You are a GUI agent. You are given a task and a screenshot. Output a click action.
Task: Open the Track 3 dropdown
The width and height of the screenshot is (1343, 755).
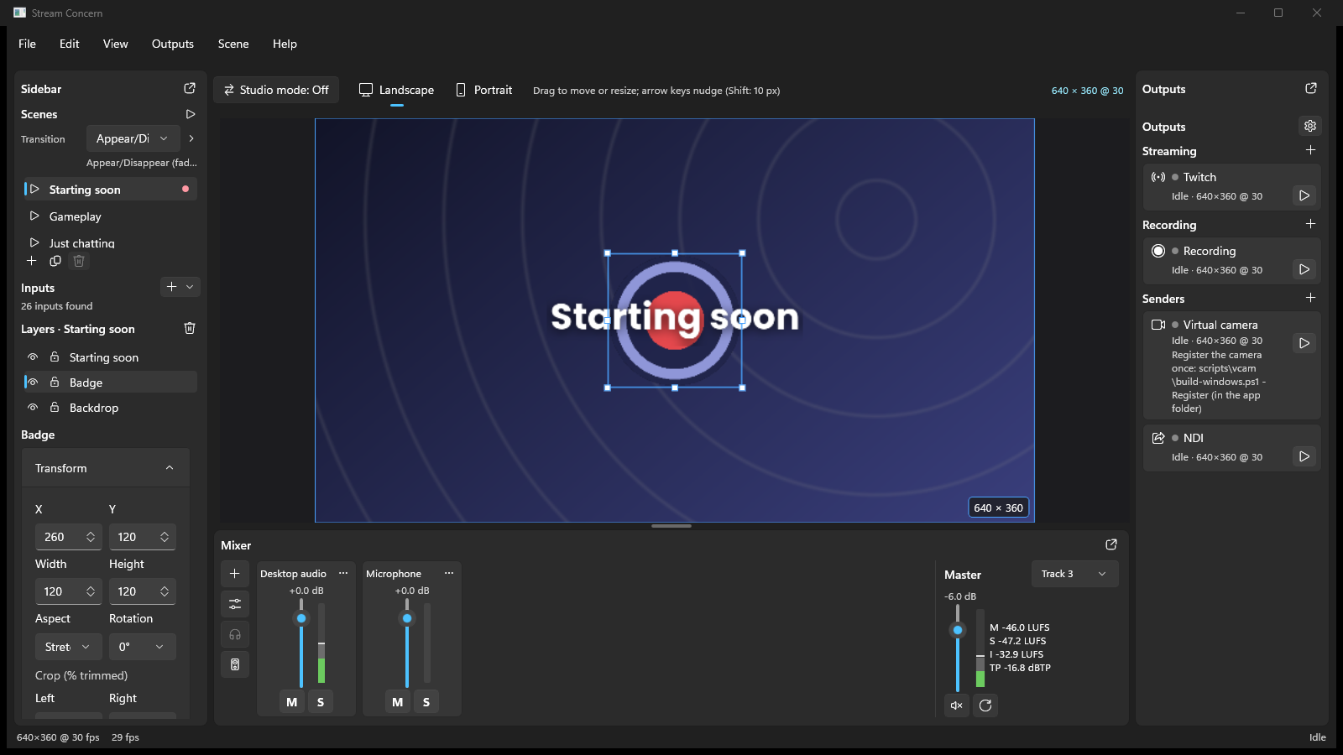coord(1075,574)
